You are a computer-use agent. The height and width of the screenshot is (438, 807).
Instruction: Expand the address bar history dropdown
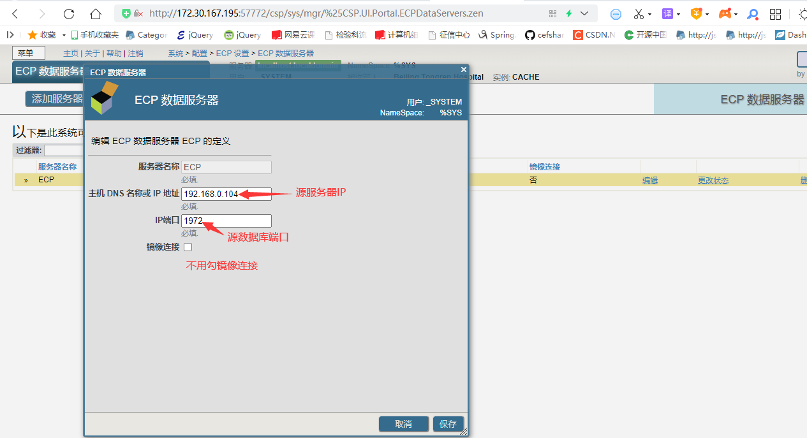point(584,13)
